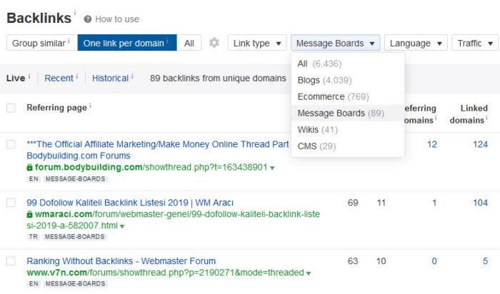Open the dropdown arrow after the bodybuilding showthread URL
Image resolution: width=500 pixels, height=294 pixels.
(272, 168)
